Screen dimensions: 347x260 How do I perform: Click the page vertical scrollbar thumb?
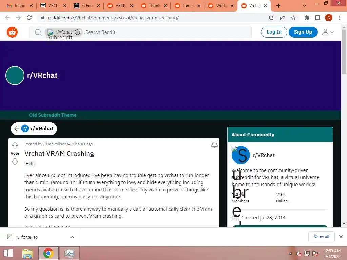tap(344, 51)
